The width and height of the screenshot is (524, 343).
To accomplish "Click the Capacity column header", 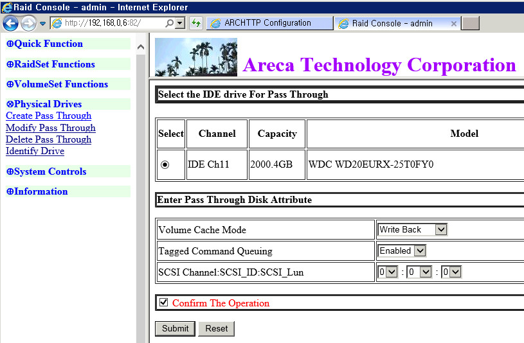I will 277,134.
